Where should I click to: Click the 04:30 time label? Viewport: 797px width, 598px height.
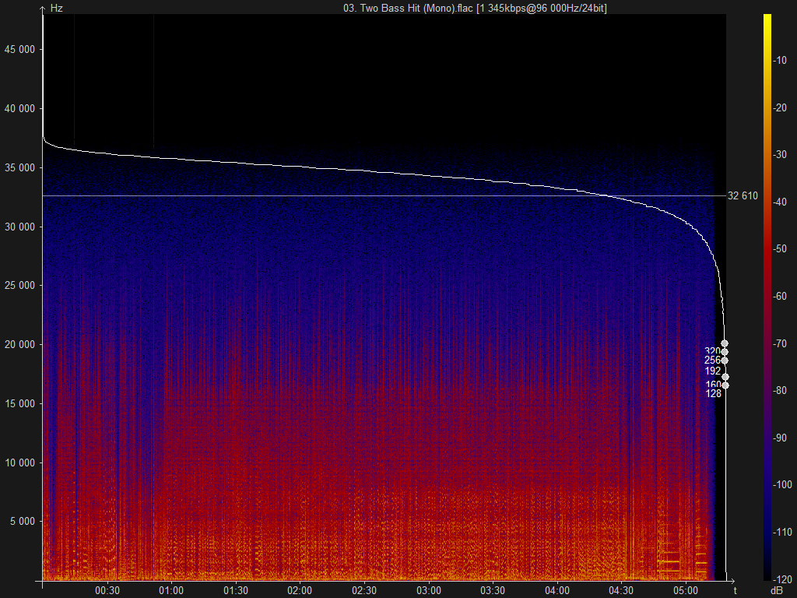[x=621, y=590]
